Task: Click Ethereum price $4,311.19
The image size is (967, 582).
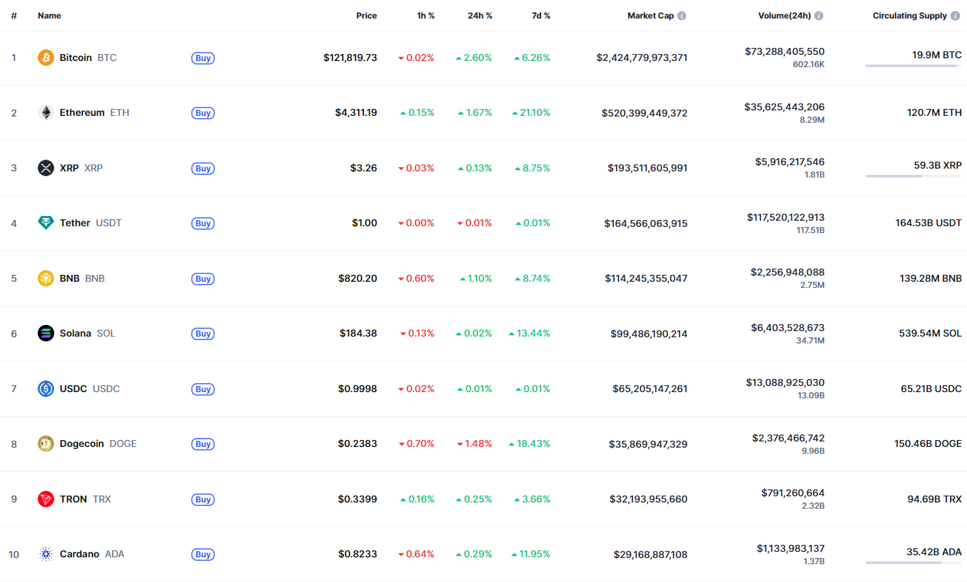Action: coord(356,112)
